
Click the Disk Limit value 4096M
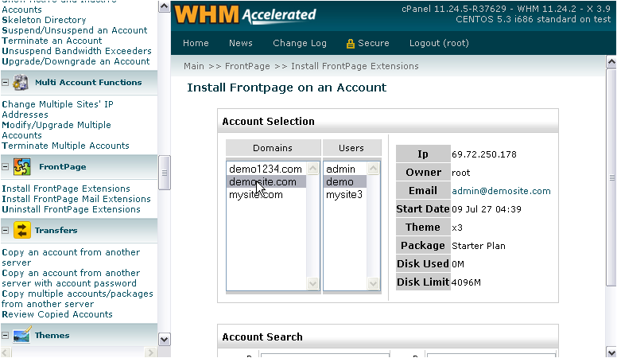[x=466, y=282]
